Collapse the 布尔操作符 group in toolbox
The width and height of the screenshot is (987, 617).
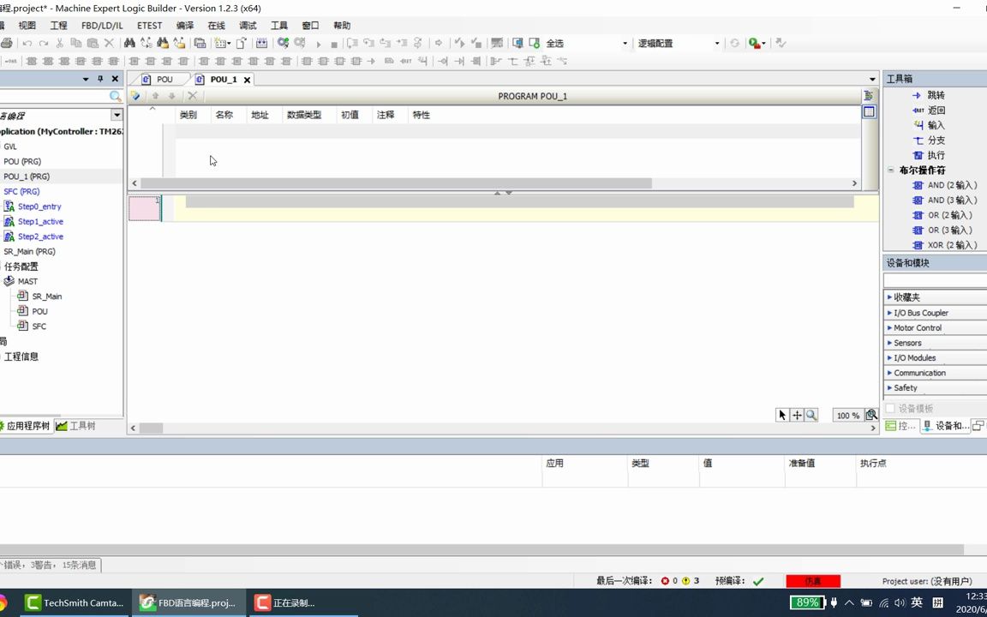click(x=890, y=170)
